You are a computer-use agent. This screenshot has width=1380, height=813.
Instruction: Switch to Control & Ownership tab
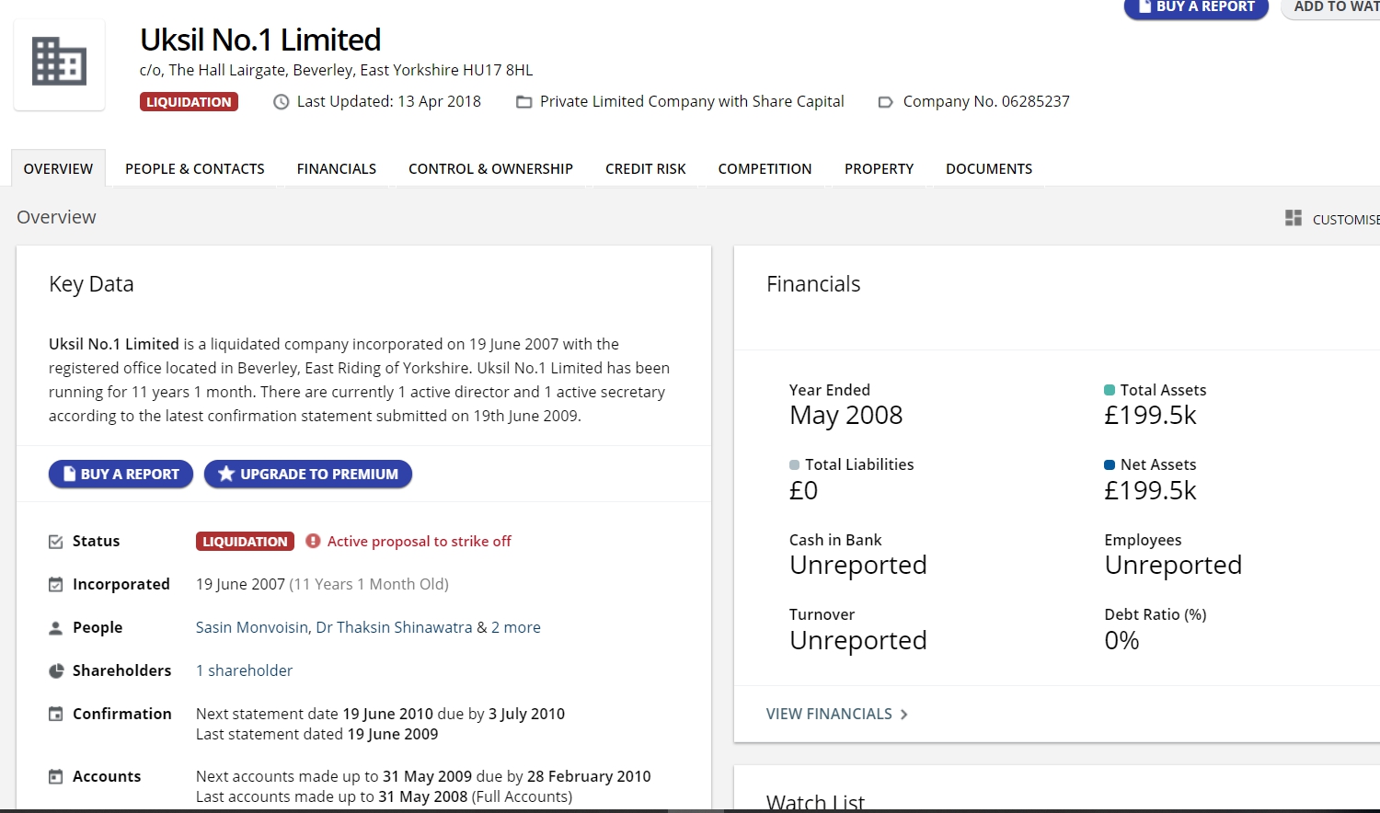coord(490,169)
